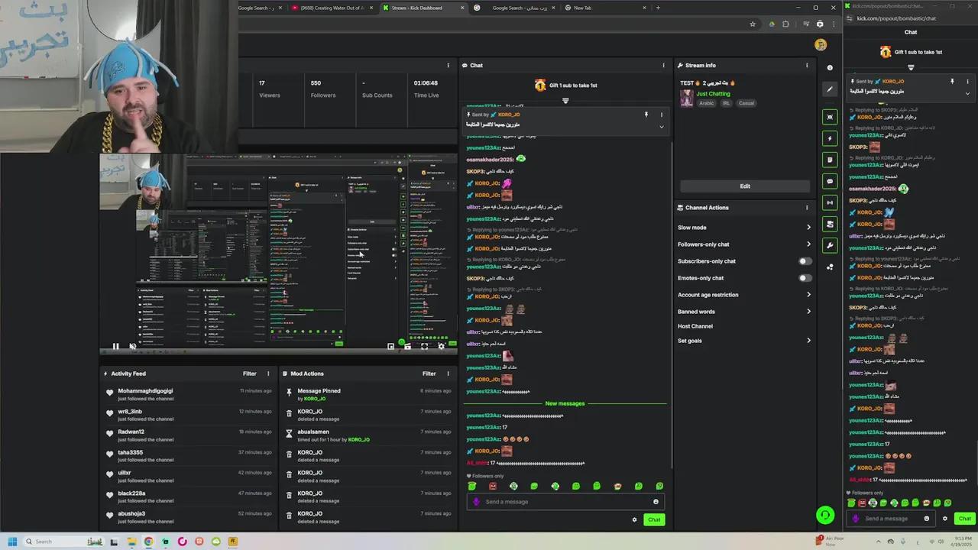The width and height of the screenshot is (978, 550).
Task: Open Activity Feed Filter dropdown
Action: pyautogui.click(x=249, y=374)
